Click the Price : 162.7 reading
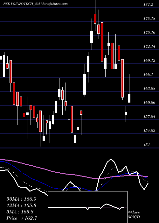Screen dimensions: 159x223 coord(22,218)
